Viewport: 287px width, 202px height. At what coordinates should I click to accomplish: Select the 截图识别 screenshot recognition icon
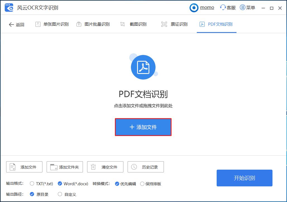(x=122, y=24)
